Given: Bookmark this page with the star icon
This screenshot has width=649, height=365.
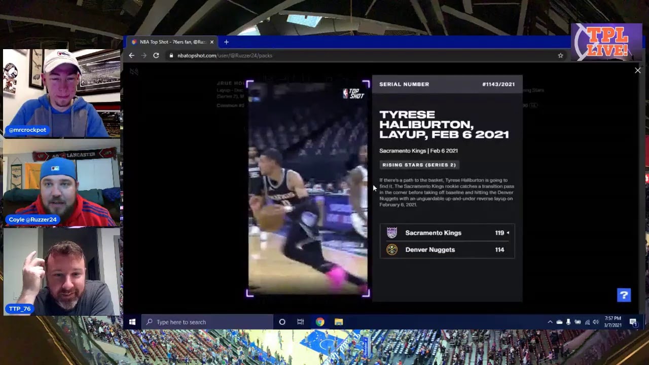Looking at the screenshot, I should (560, 55).
